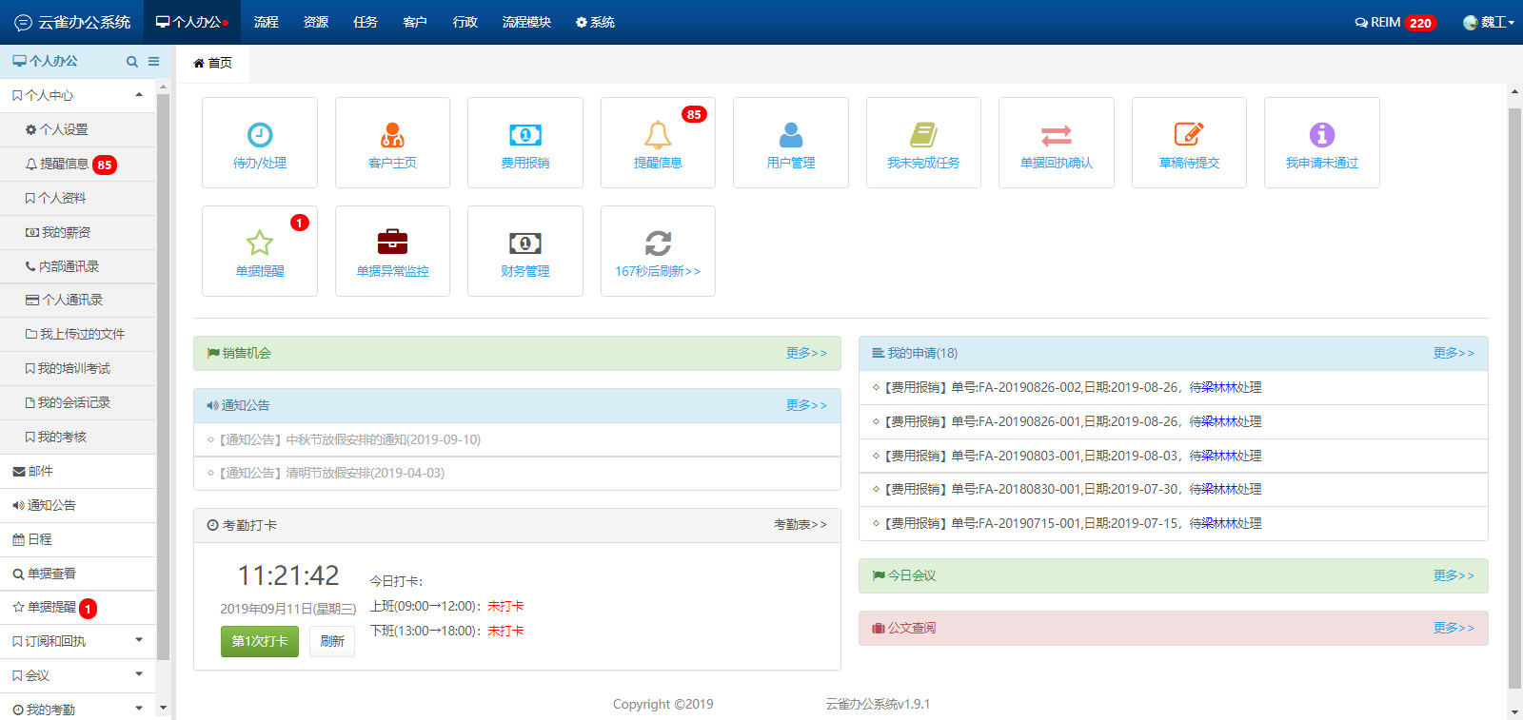1523x720 pixels.
Task: Click 更多>> link in 我的申请 panel
Action: click(x=1453, y=353)
